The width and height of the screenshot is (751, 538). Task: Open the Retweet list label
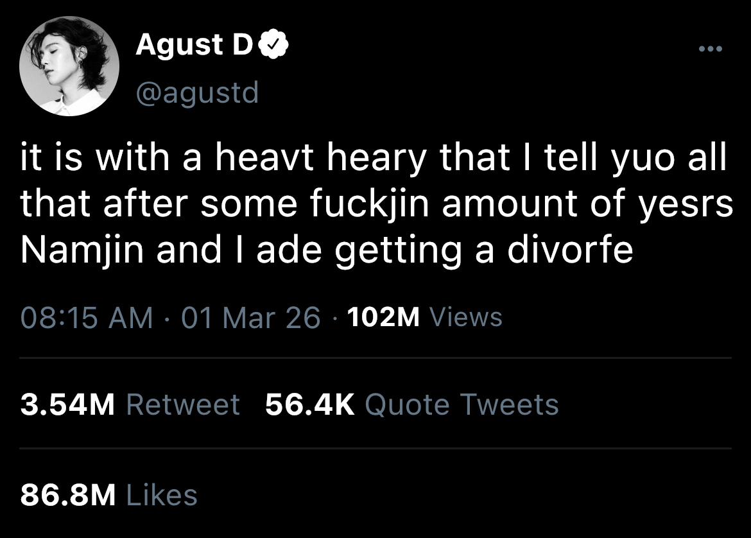pos(184,405)
